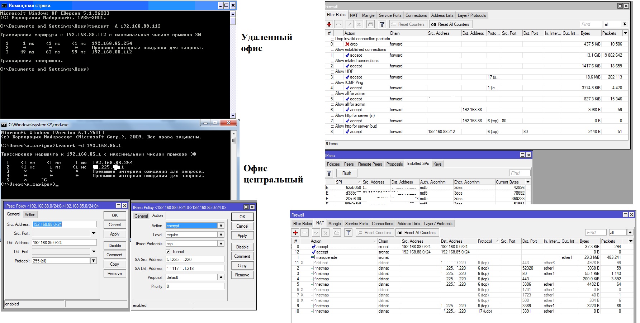Click enable checkmark icon in NAT firewall window
The image size is (640, 323).
pyautogui.click(x=316, y=233)
